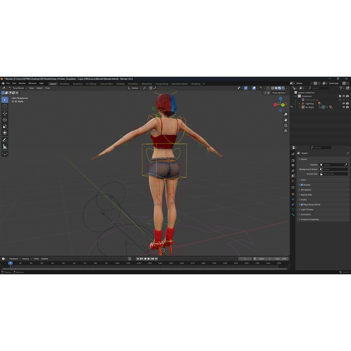Viewport: 351px width, 351px height.
Task: Select the Scale tool
Action: pos(5,126)
